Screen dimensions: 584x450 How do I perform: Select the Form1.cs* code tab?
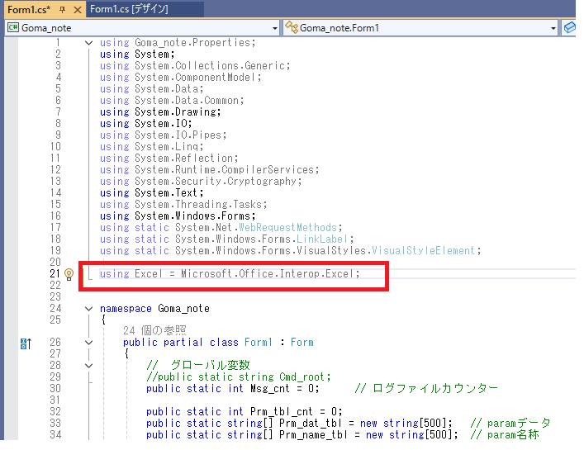[x=28, y=10]
